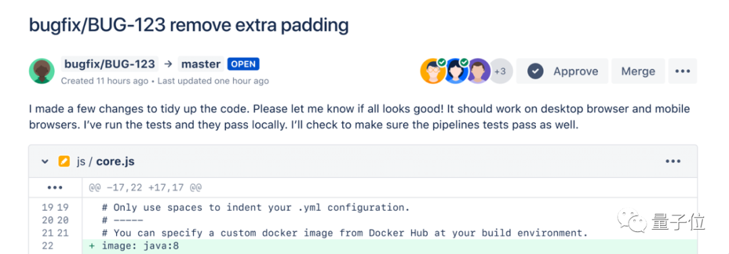The image size is (729, 254).
Task: Click the OPEN status badge
Action: [243, 64]
